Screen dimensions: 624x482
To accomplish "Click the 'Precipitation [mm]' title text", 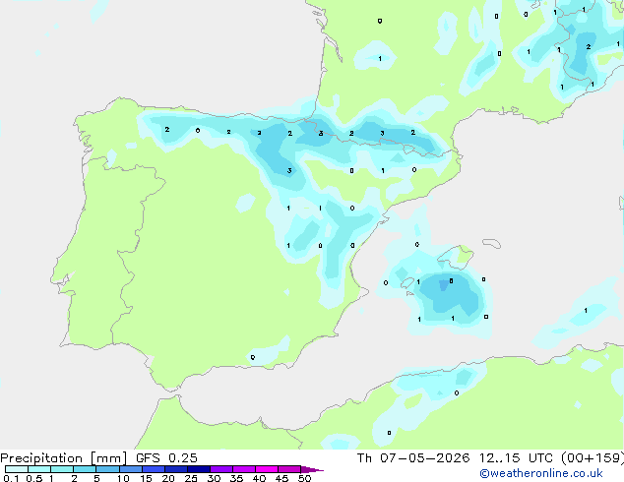I will [64, 458].
